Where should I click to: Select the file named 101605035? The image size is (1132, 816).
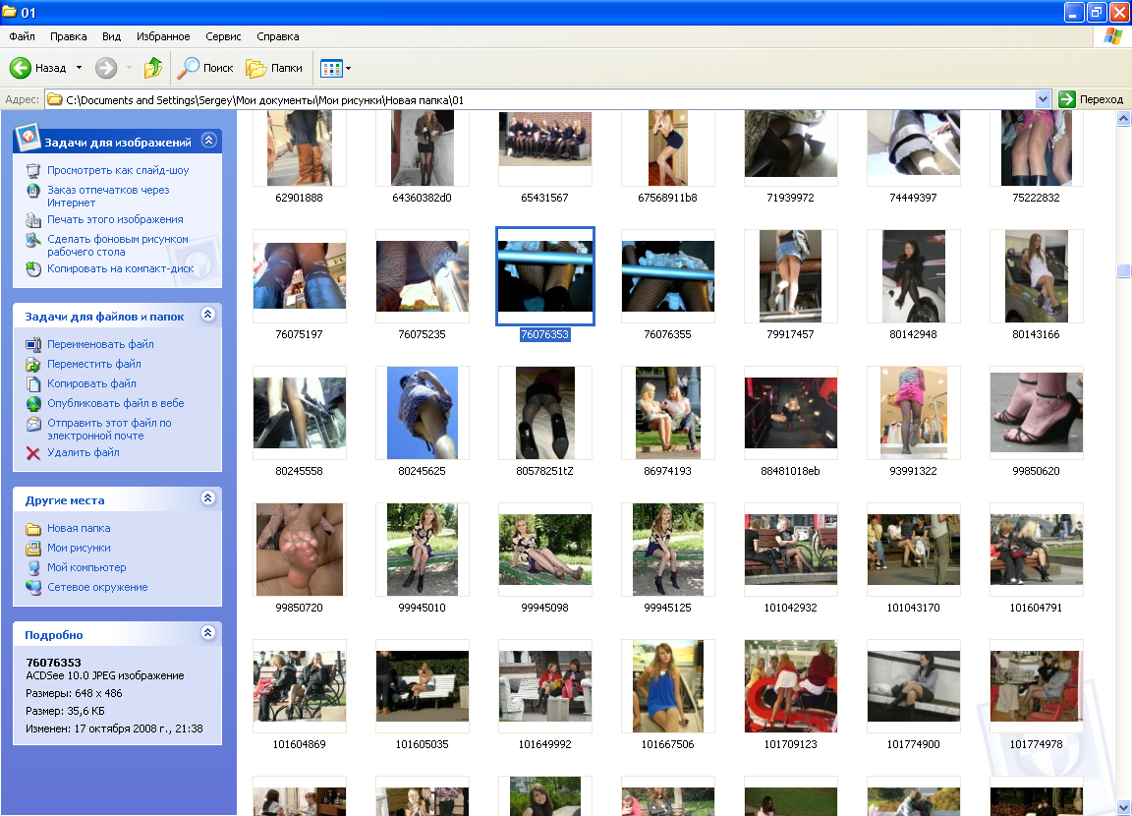(422, 694)
